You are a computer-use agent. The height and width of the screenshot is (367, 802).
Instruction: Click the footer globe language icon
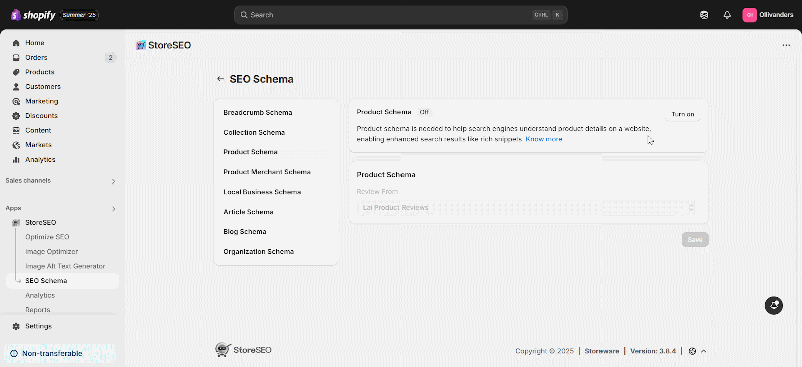pyautogui.click(x=692, y=351)
